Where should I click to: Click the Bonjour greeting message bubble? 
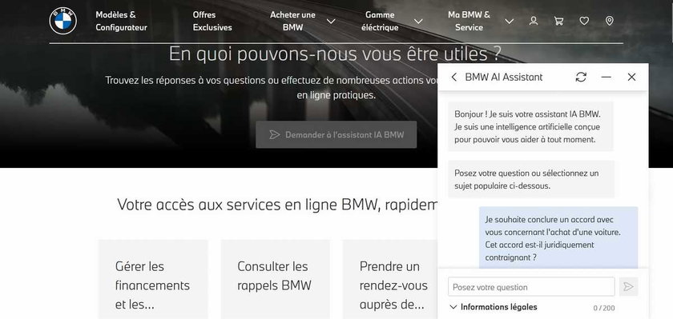(530, 127)
